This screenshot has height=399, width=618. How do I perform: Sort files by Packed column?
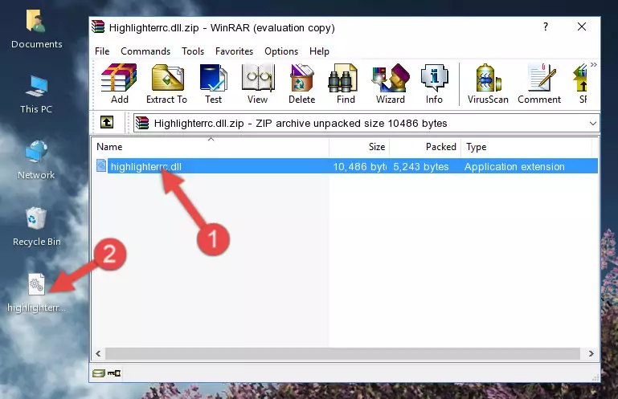coord(425,147)
